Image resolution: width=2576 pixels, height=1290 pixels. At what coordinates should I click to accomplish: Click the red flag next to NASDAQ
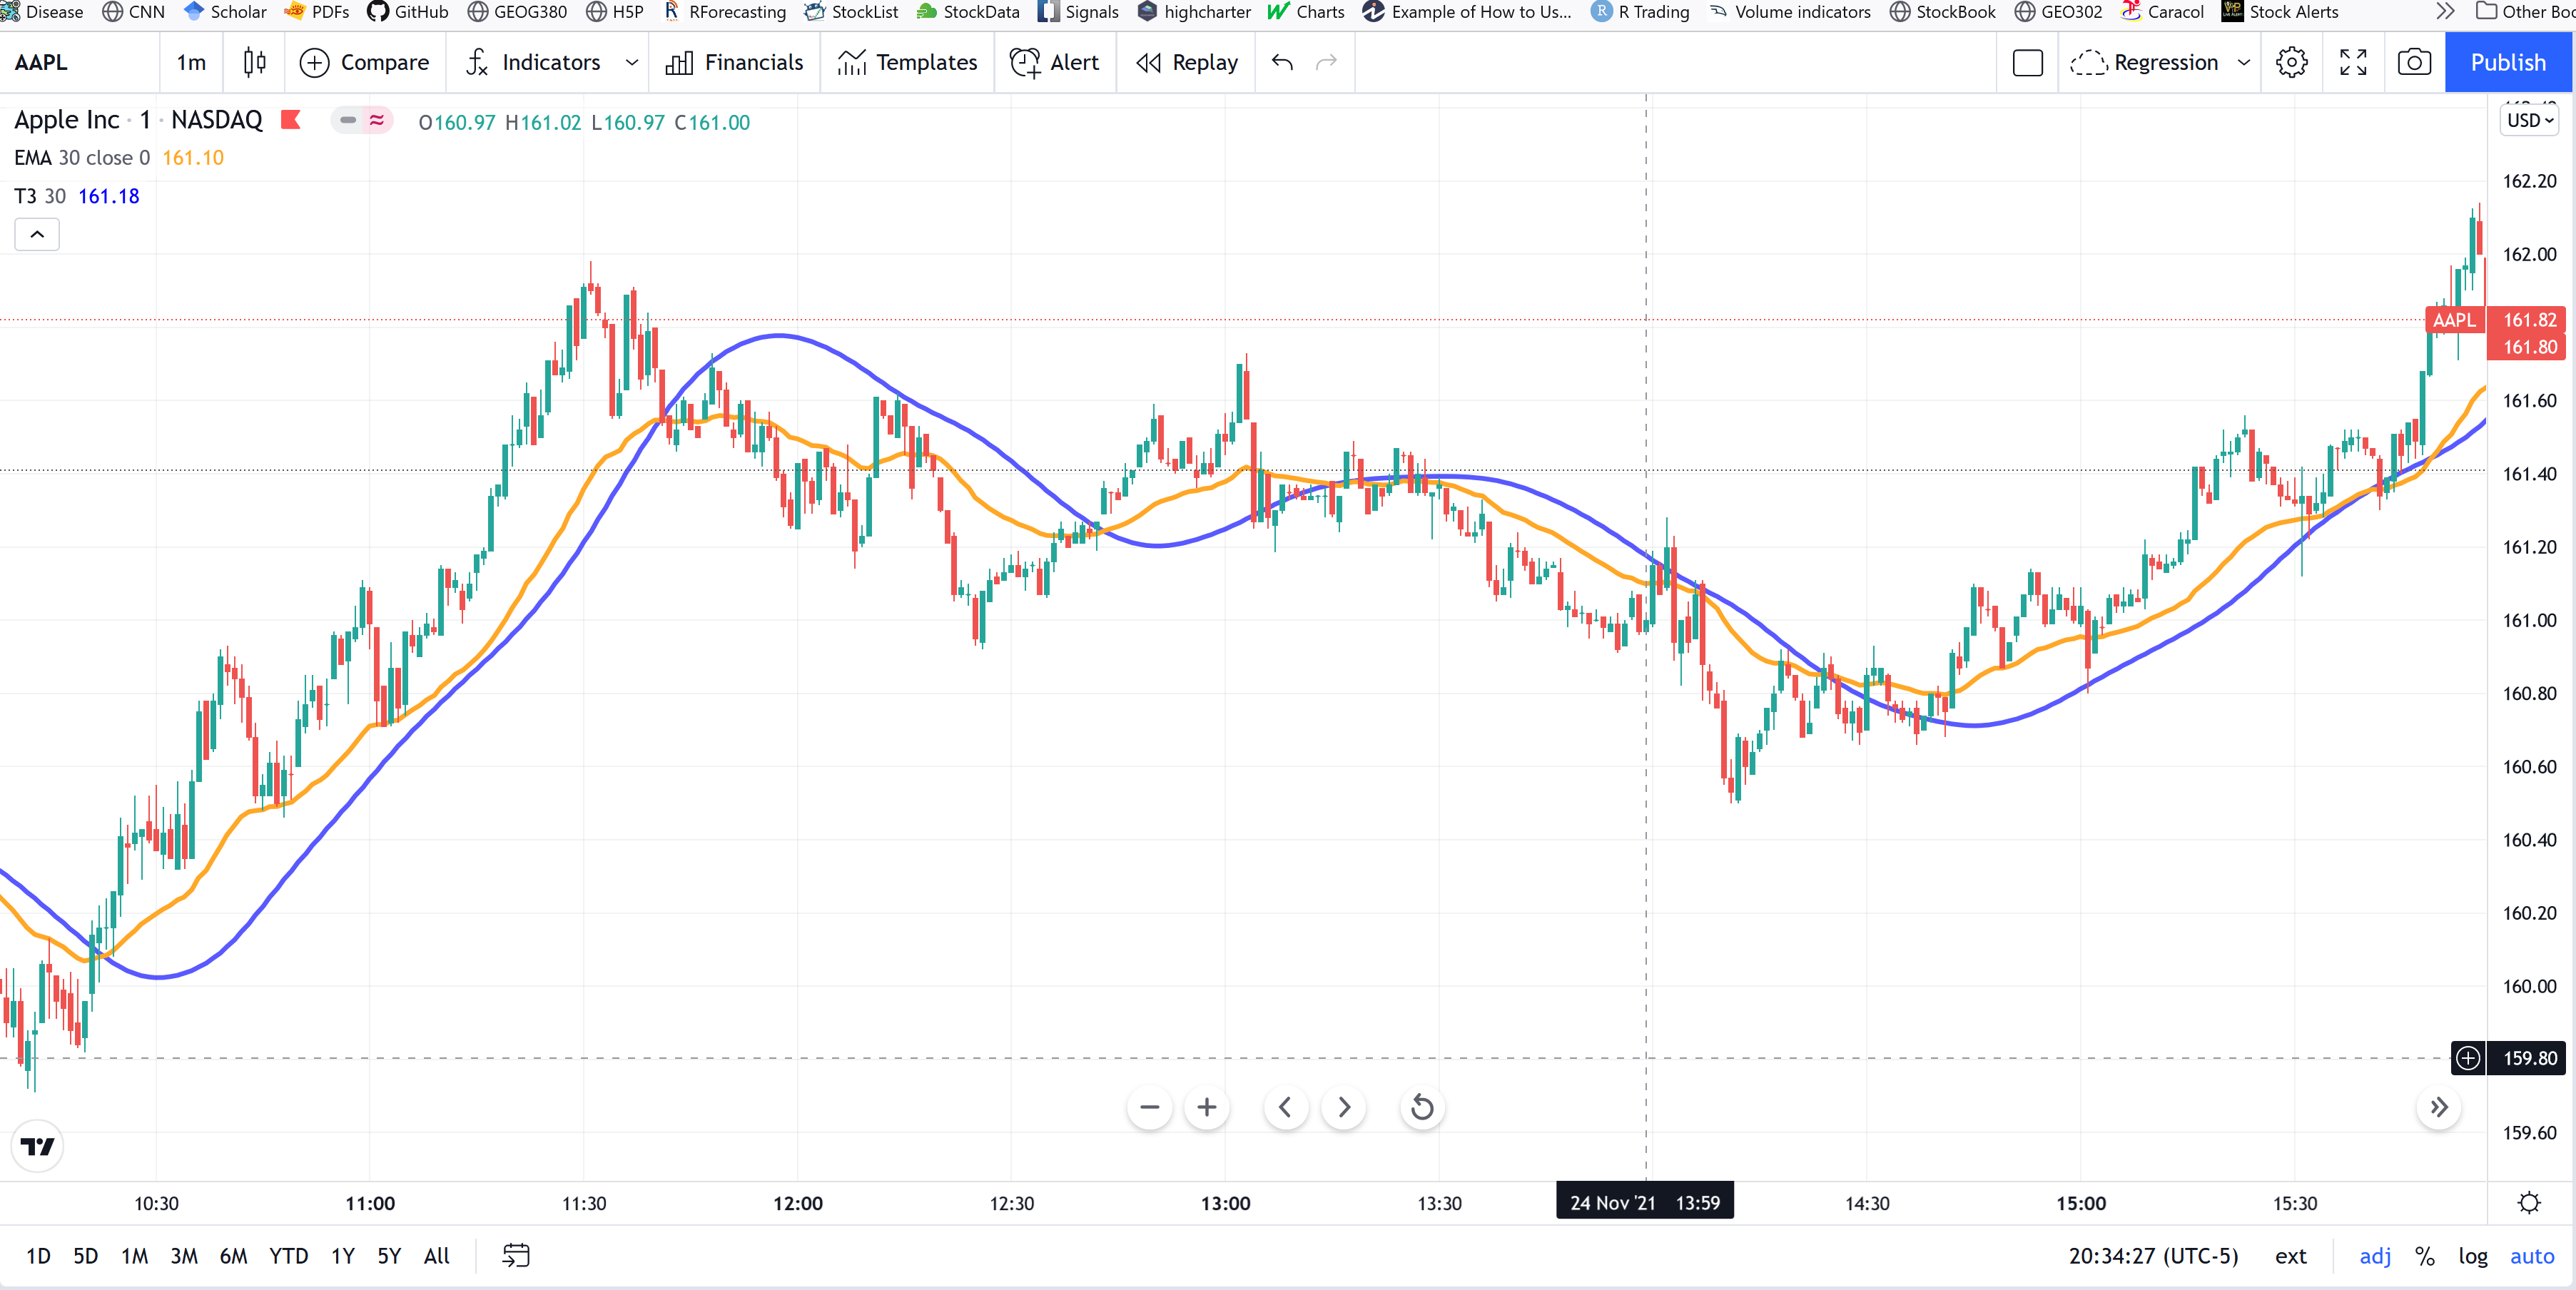[291, 120]
